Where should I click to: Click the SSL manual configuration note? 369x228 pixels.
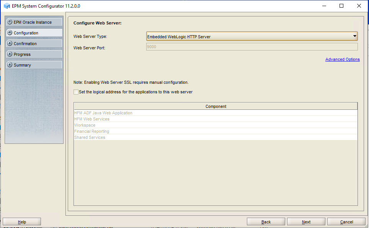point(131,82)
